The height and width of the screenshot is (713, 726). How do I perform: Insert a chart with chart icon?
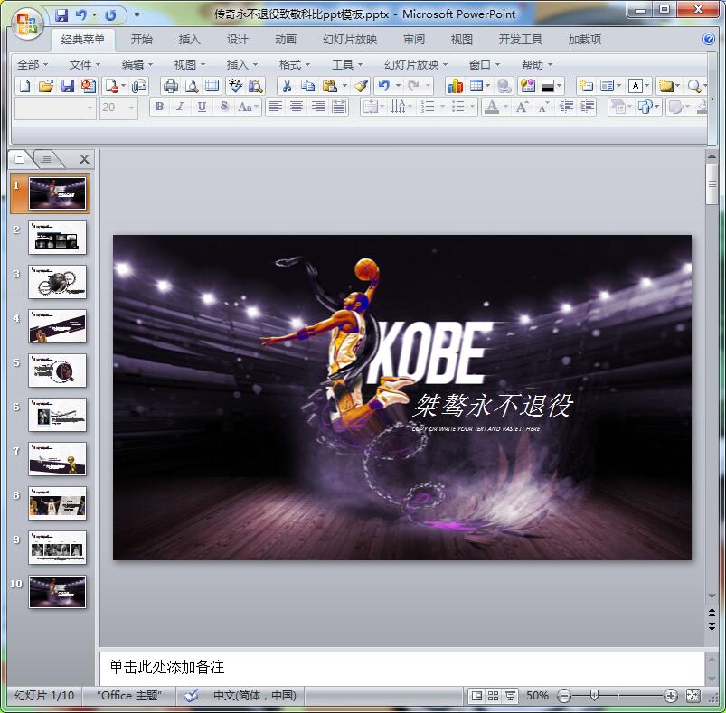[x=455, y=86]
